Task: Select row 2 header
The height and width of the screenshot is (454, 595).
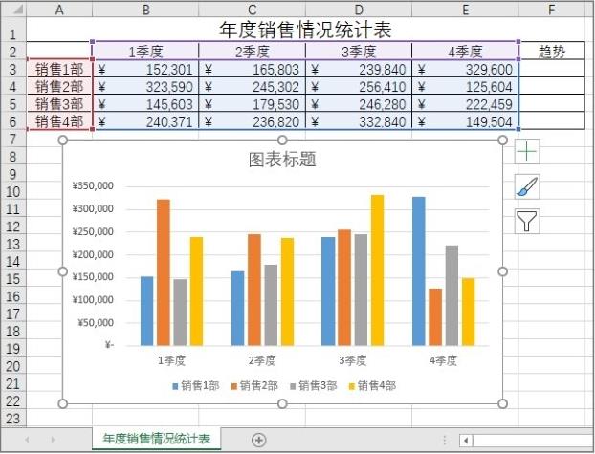Action: click(12, 52)
